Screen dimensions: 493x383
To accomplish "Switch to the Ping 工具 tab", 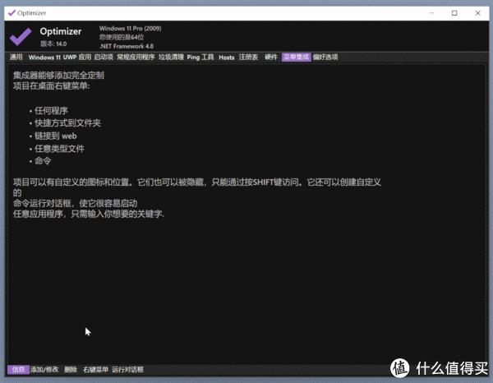I will coord(200,58).
